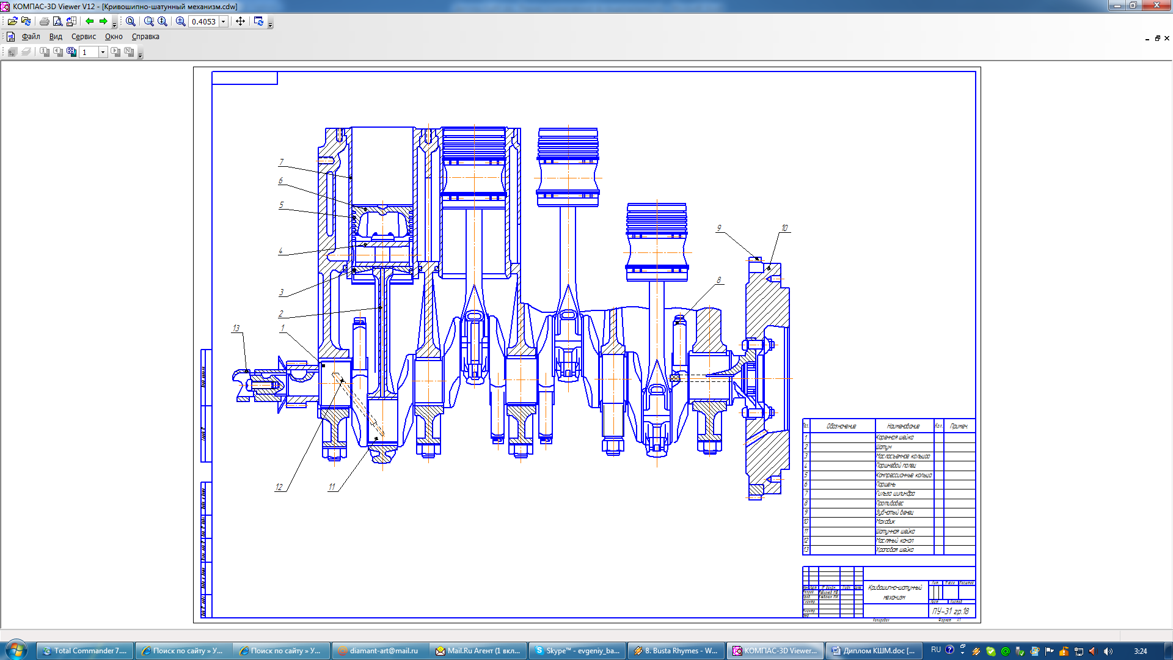Open the zoom scale dropdown arrow
This screenshot has width=1173, height=660.
(x=224, y=21)
